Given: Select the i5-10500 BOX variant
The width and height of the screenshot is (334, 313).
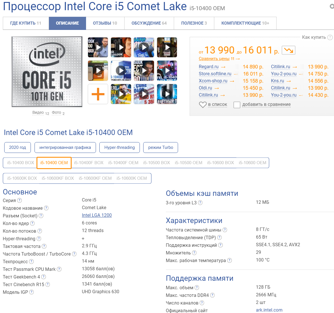Looking at the screenshot, I should coord(157,163).
